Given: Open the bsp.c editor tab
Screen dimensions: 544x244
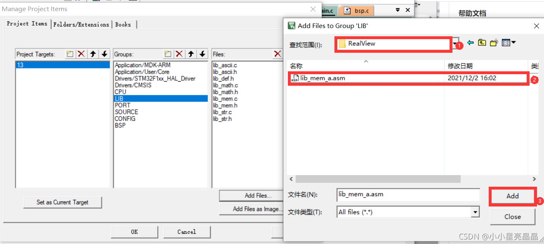Looking at the screenshot, I should 358,11.
